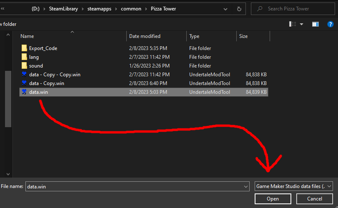Click the New folder toolbar button
The height and width of the screenshot is (208, 338).
pyautogui.click(x=8, y=24)
